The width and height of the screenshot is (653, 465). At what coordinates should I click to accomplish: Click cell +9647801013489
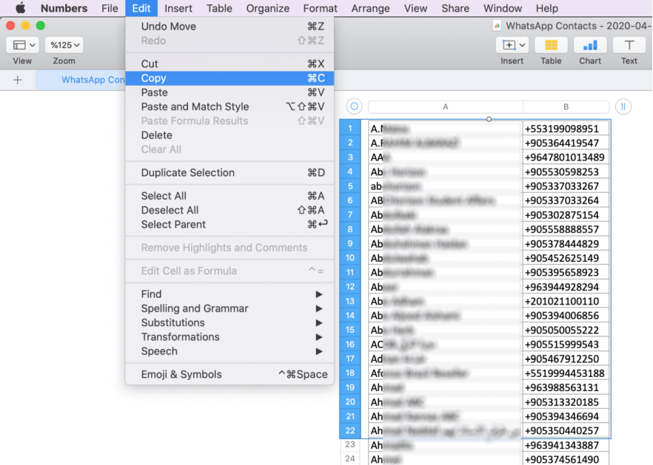coord(566,157)
